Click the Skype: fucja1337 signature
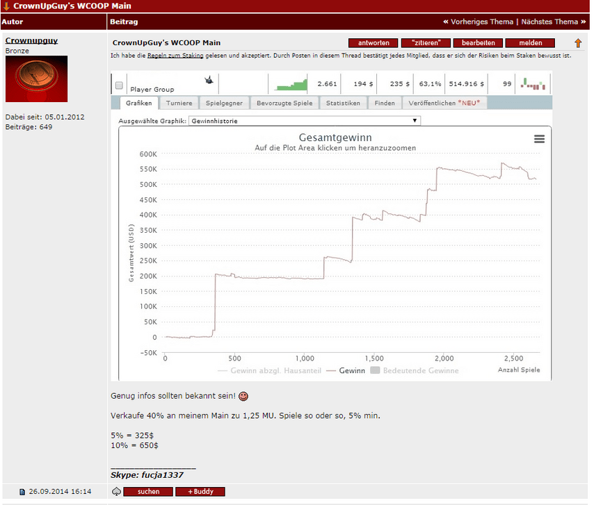 [147, 475]
